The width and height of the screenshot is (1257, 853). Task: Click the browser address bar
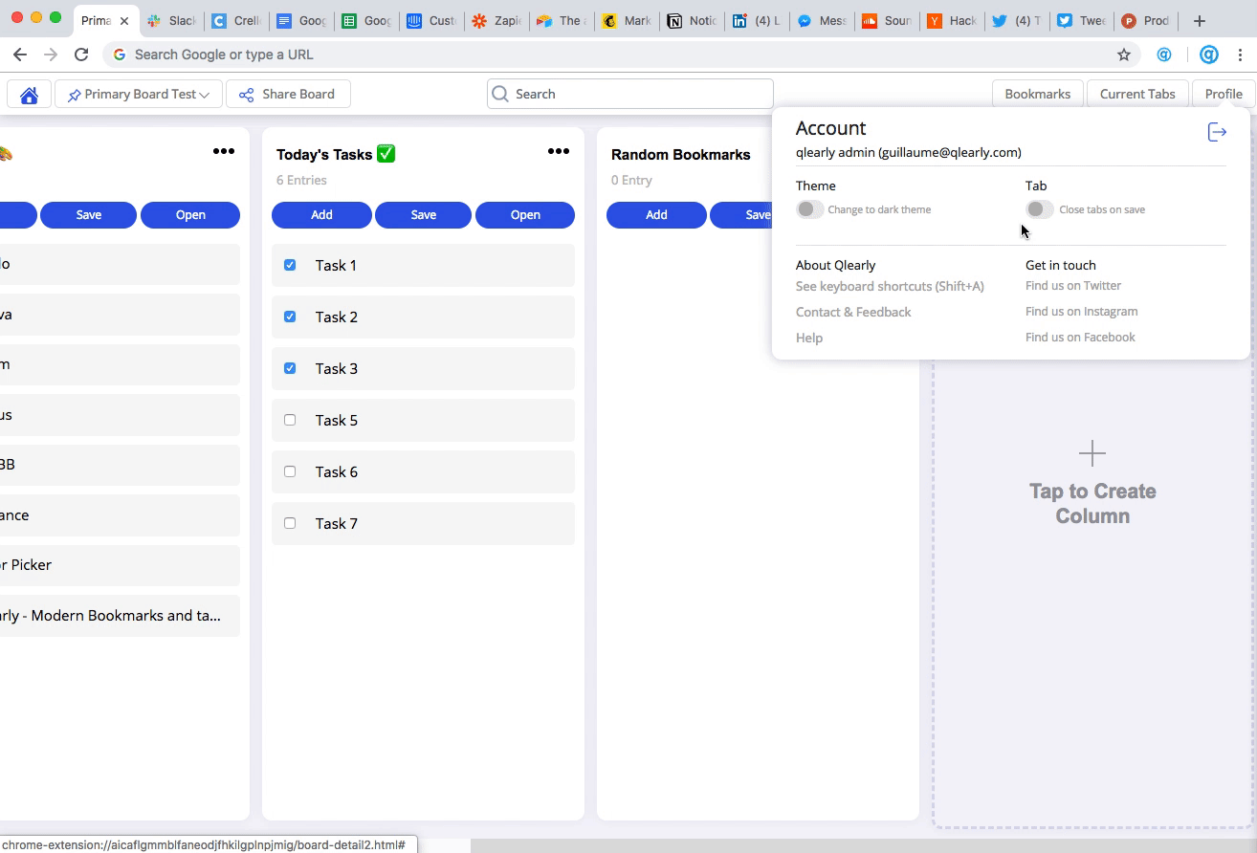622,55
